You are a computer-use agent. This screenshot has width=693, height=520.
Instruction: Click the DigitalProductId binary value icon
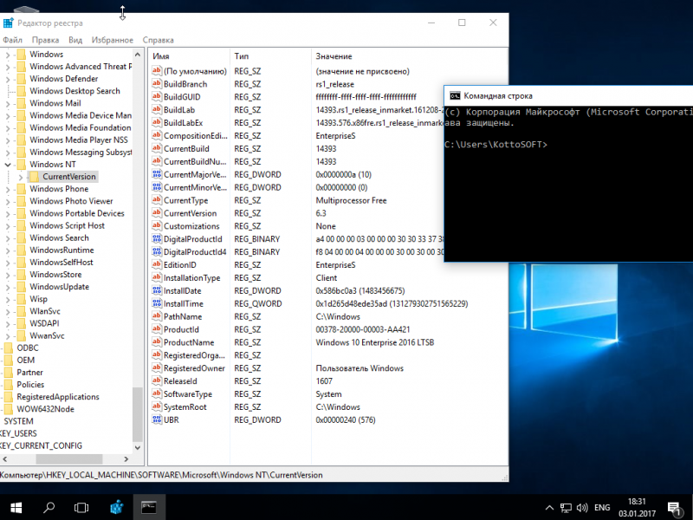tap(157, 239)
